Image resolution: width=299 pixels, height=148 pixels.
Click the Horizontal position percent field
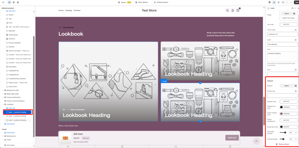click(293, 132)
